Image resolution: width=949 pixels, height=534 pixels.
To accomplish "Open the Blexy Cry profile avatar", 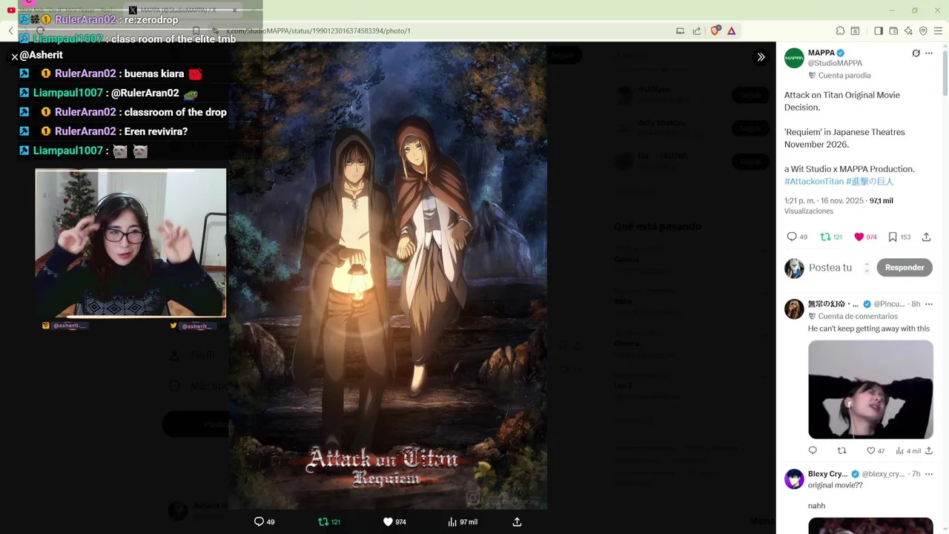I will 794,478.
